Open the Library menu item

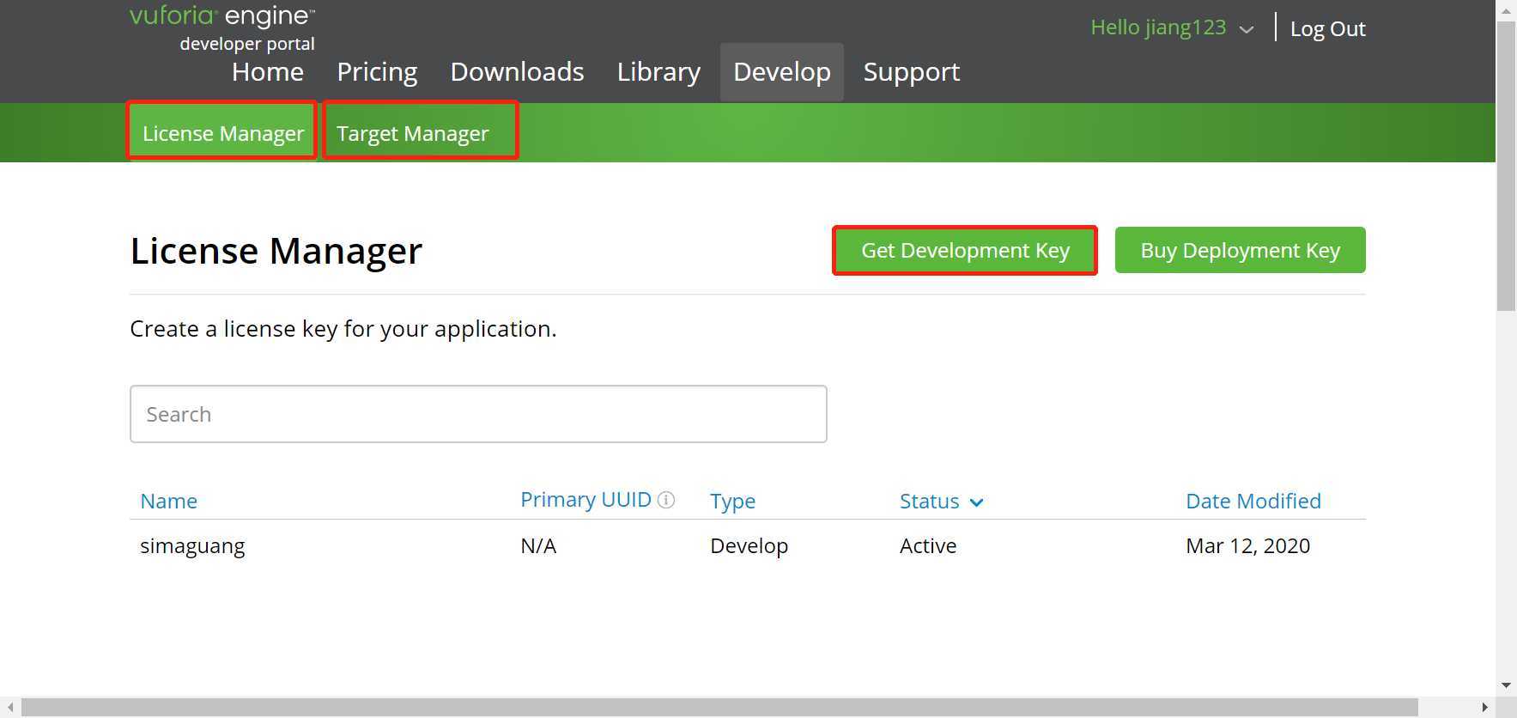point(658,72)
